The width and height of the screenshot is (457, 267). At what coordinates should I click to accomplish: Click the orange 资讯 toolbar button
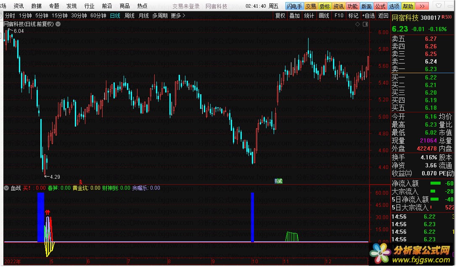click(338, 6)
